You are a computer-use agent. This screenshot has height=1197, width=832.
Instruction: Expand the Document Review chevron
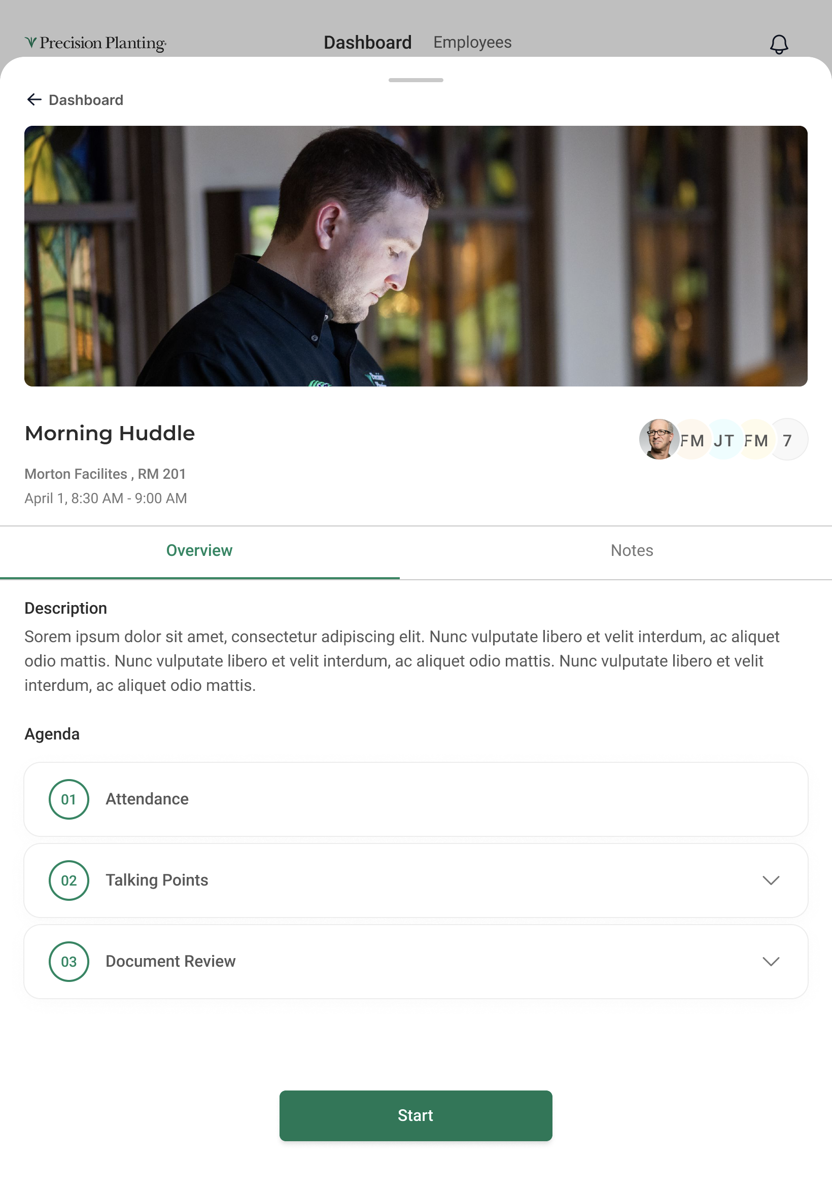coord(771,962)
